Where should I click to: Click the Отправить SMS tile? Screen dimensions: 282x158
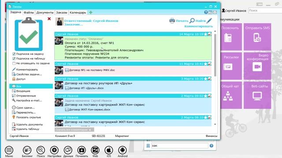(257, 37)
